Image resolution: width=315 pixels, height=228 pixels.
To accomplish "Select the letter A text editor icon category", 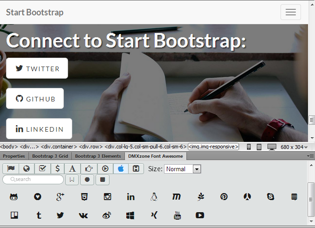I will pyautogui.click(x=72, y=168).
